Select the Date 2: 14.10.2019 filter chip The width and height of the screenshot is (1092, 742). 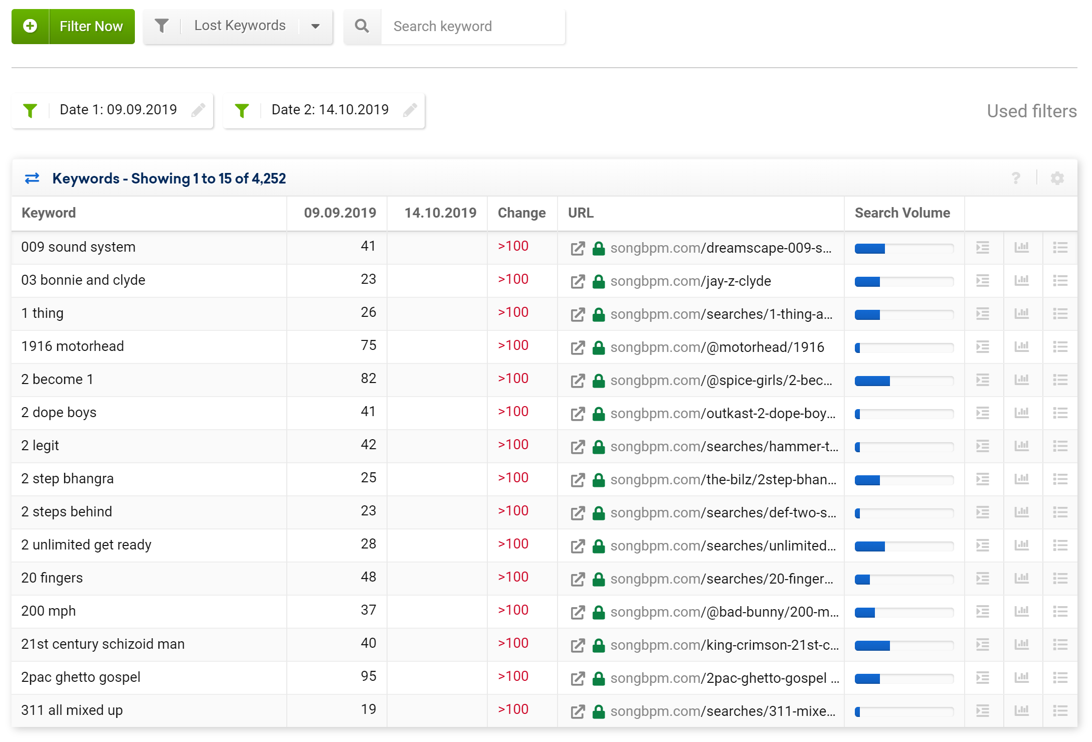[x=324, y=110]
